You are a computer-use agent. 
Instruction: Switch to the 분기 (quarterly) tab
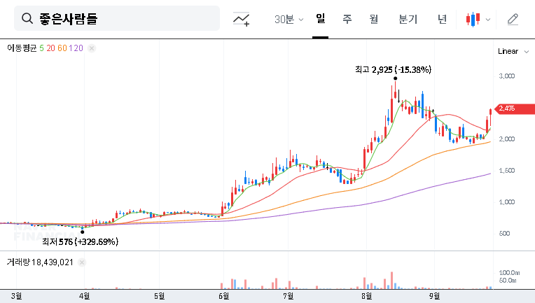point(408,19)
